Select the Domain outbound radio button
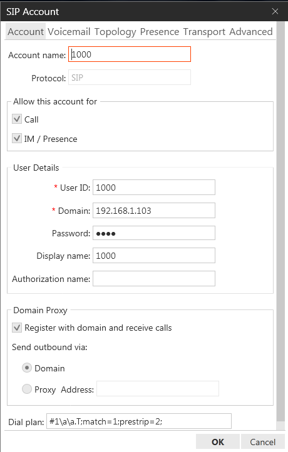The width and height of the screenshot is (288, 452). (x=27, y=368)
